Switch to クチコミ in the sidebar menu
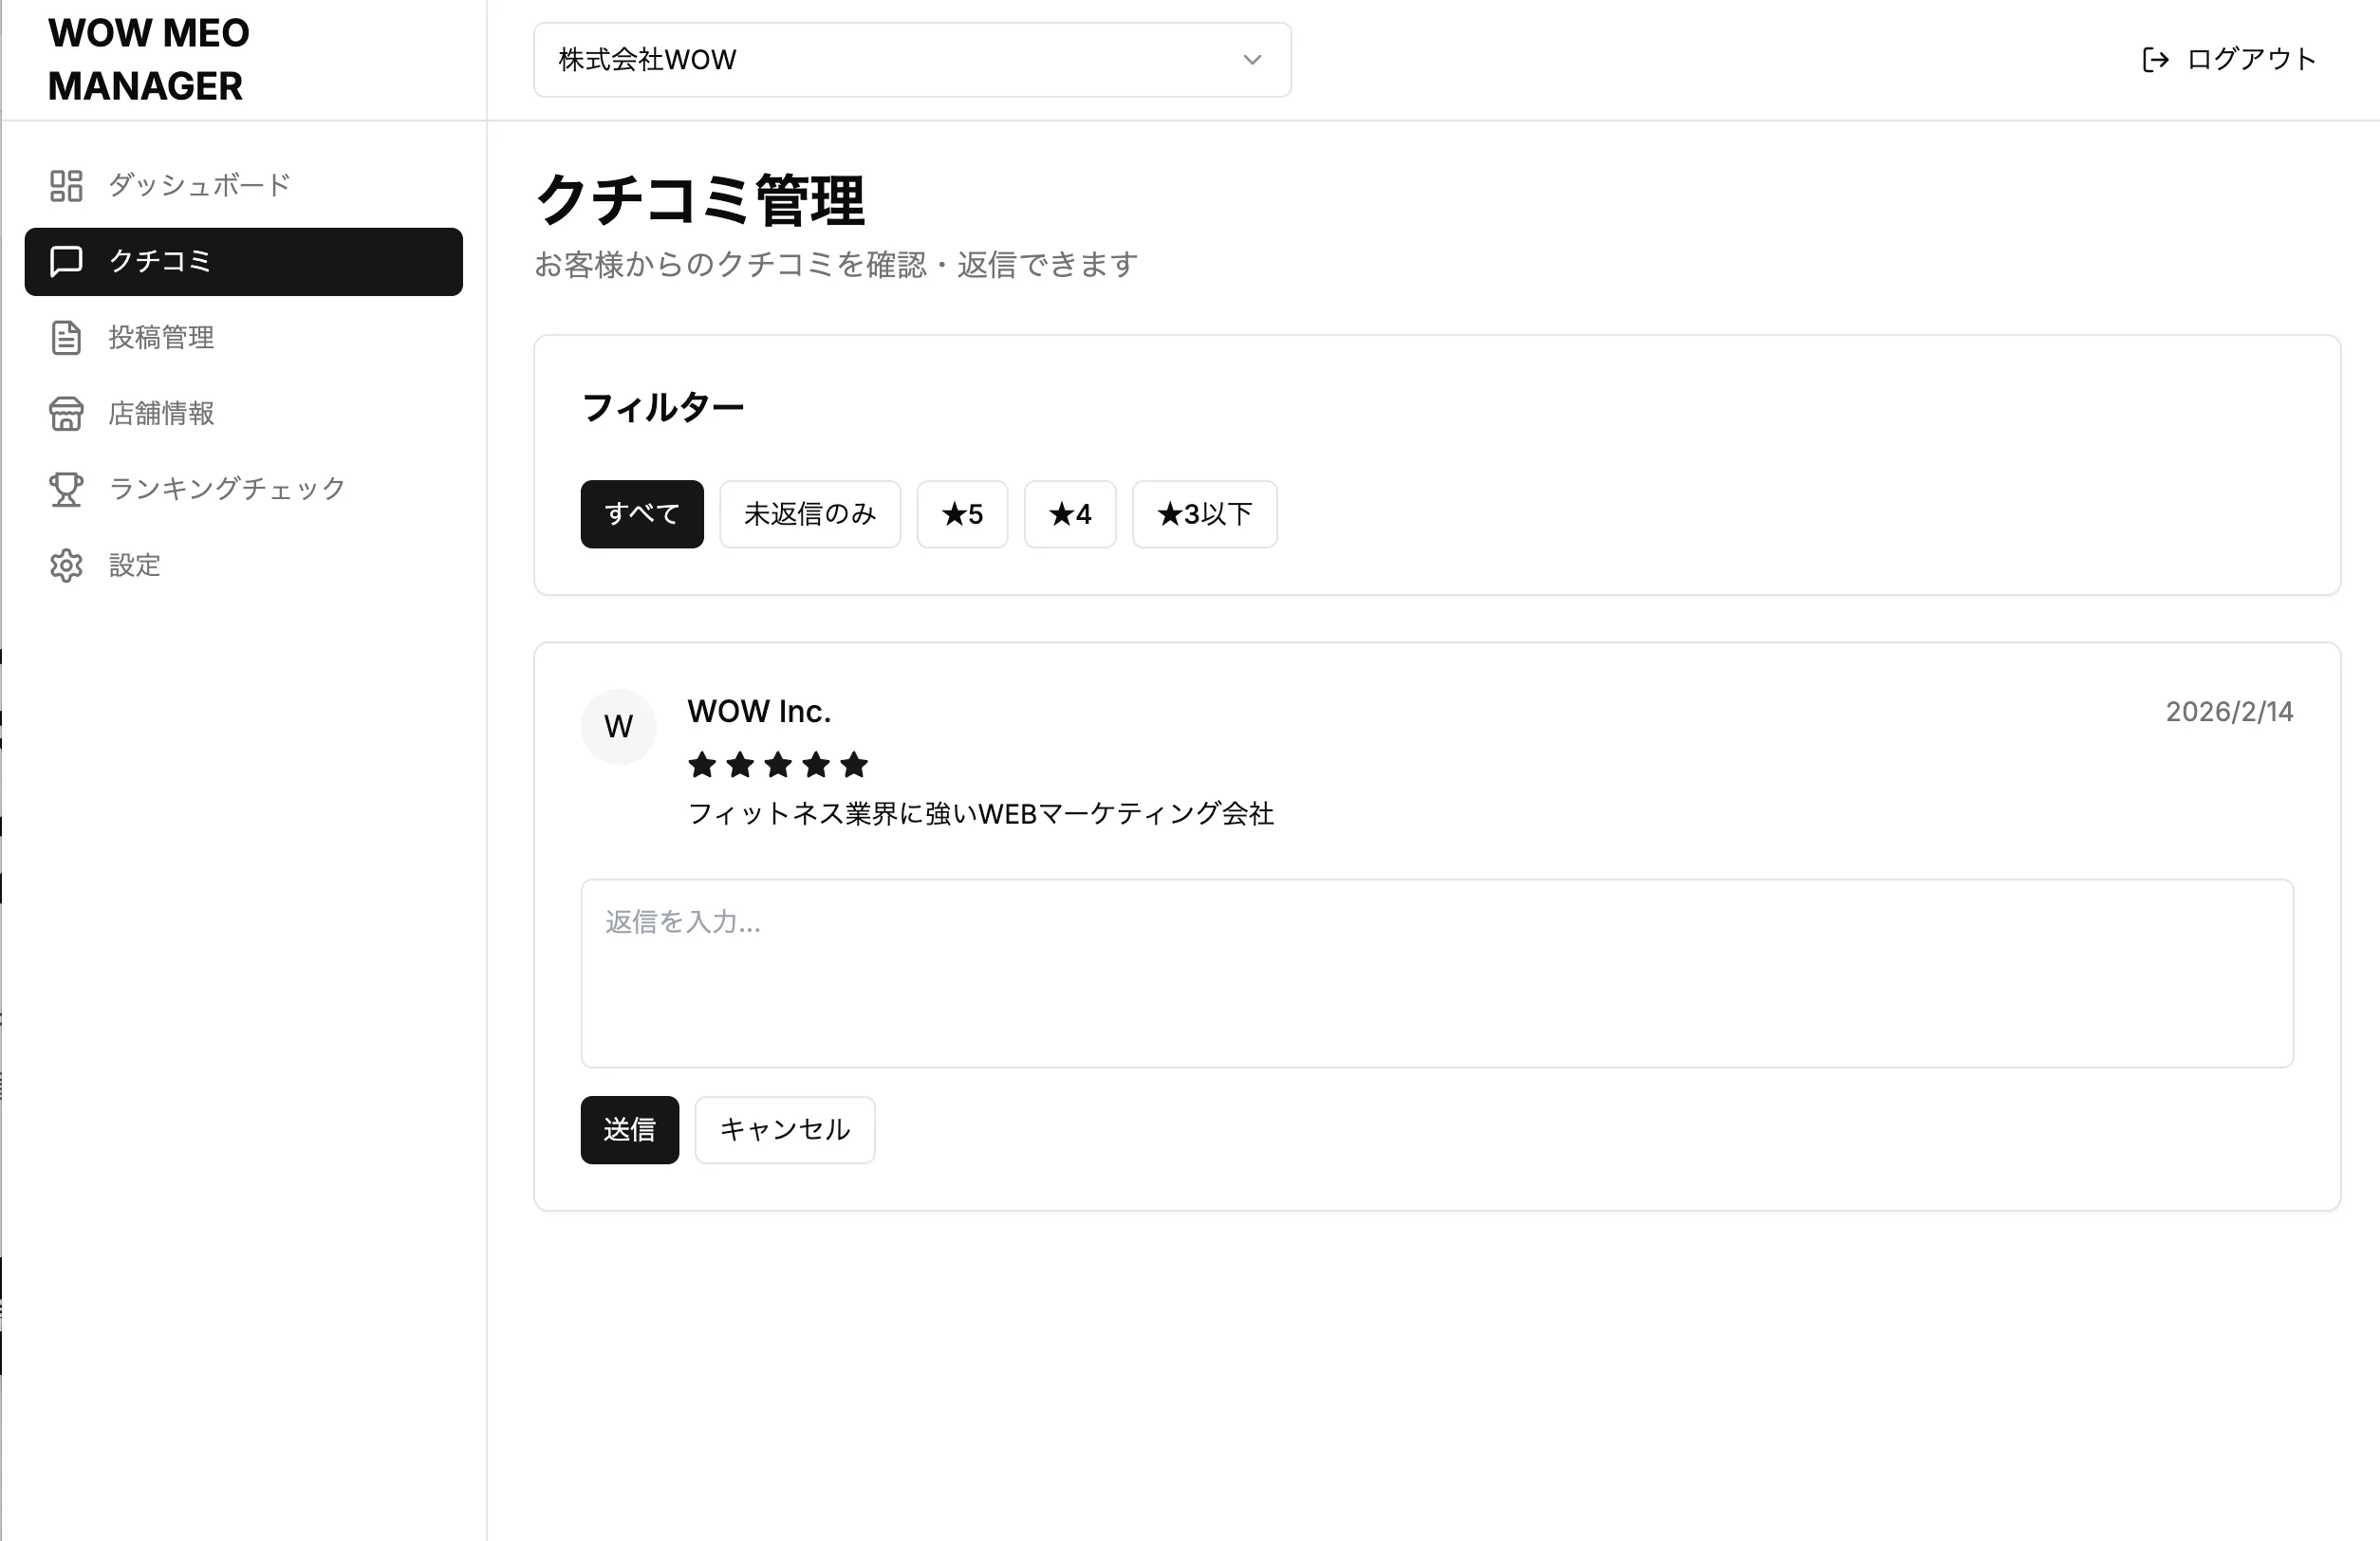Viewport: 2380px width, 1541px height. 243,261
